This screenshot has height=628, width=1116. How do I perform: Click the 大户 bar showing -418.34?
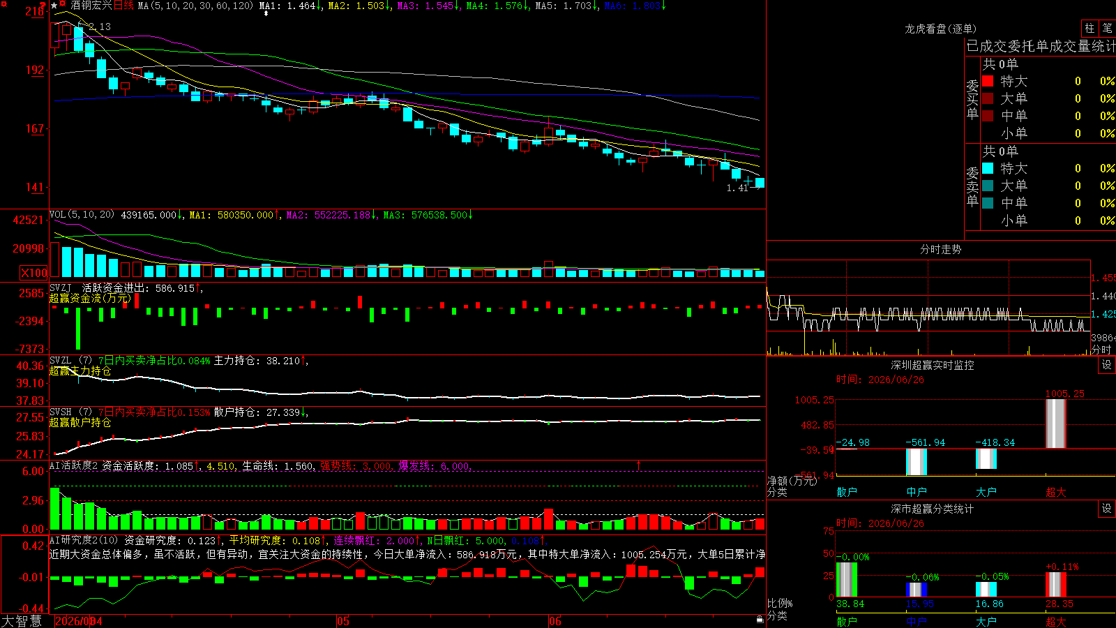tap(986, 458)
